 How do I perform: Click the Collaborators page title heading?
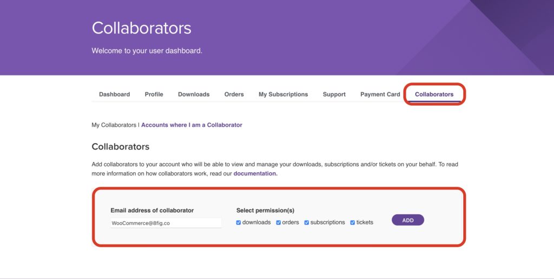[x=141, y=28]
